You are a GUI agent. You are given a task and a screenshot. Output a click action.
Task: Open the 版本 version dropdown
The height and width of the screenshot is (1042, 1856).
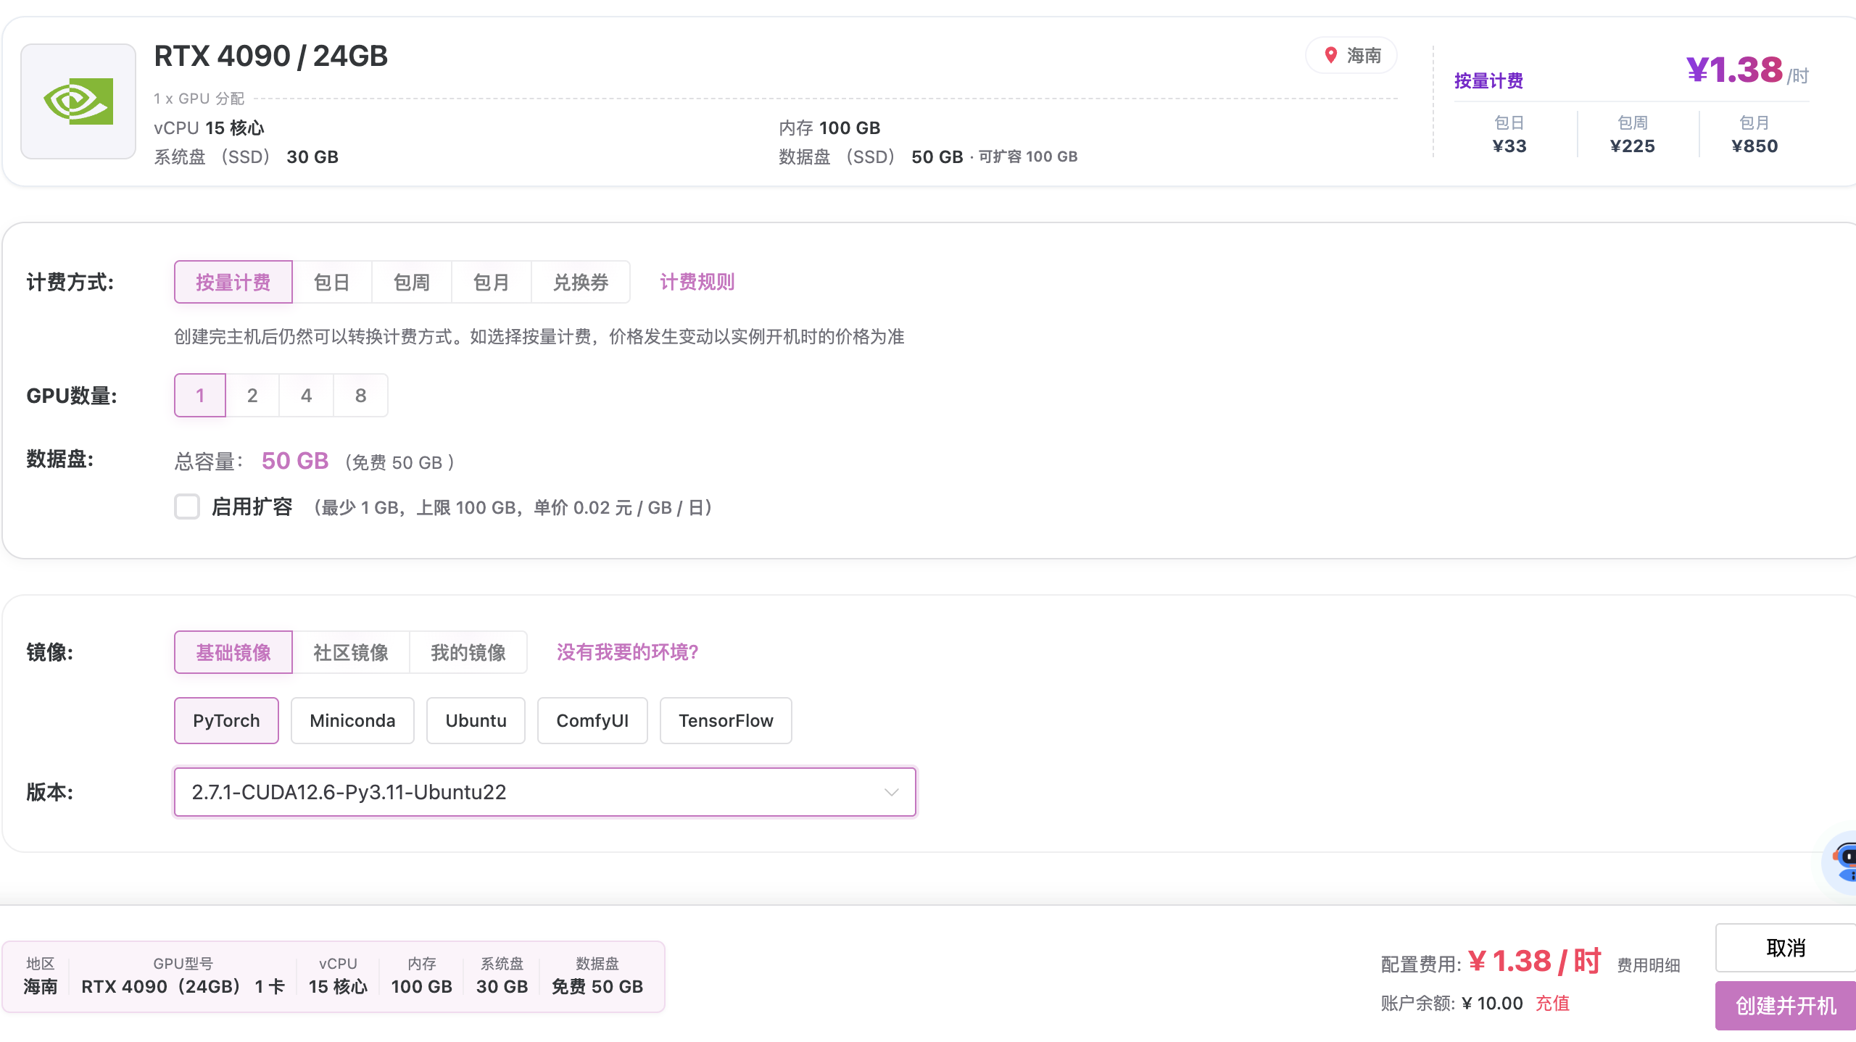coord(545,792)
